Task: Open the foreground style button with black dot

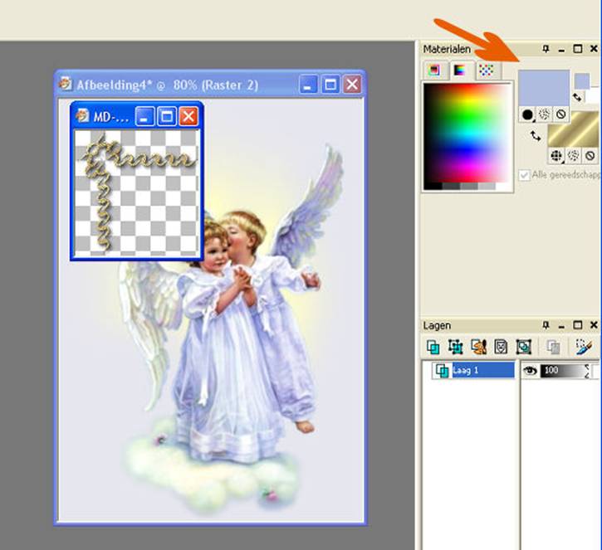Action: pos(527,114)
